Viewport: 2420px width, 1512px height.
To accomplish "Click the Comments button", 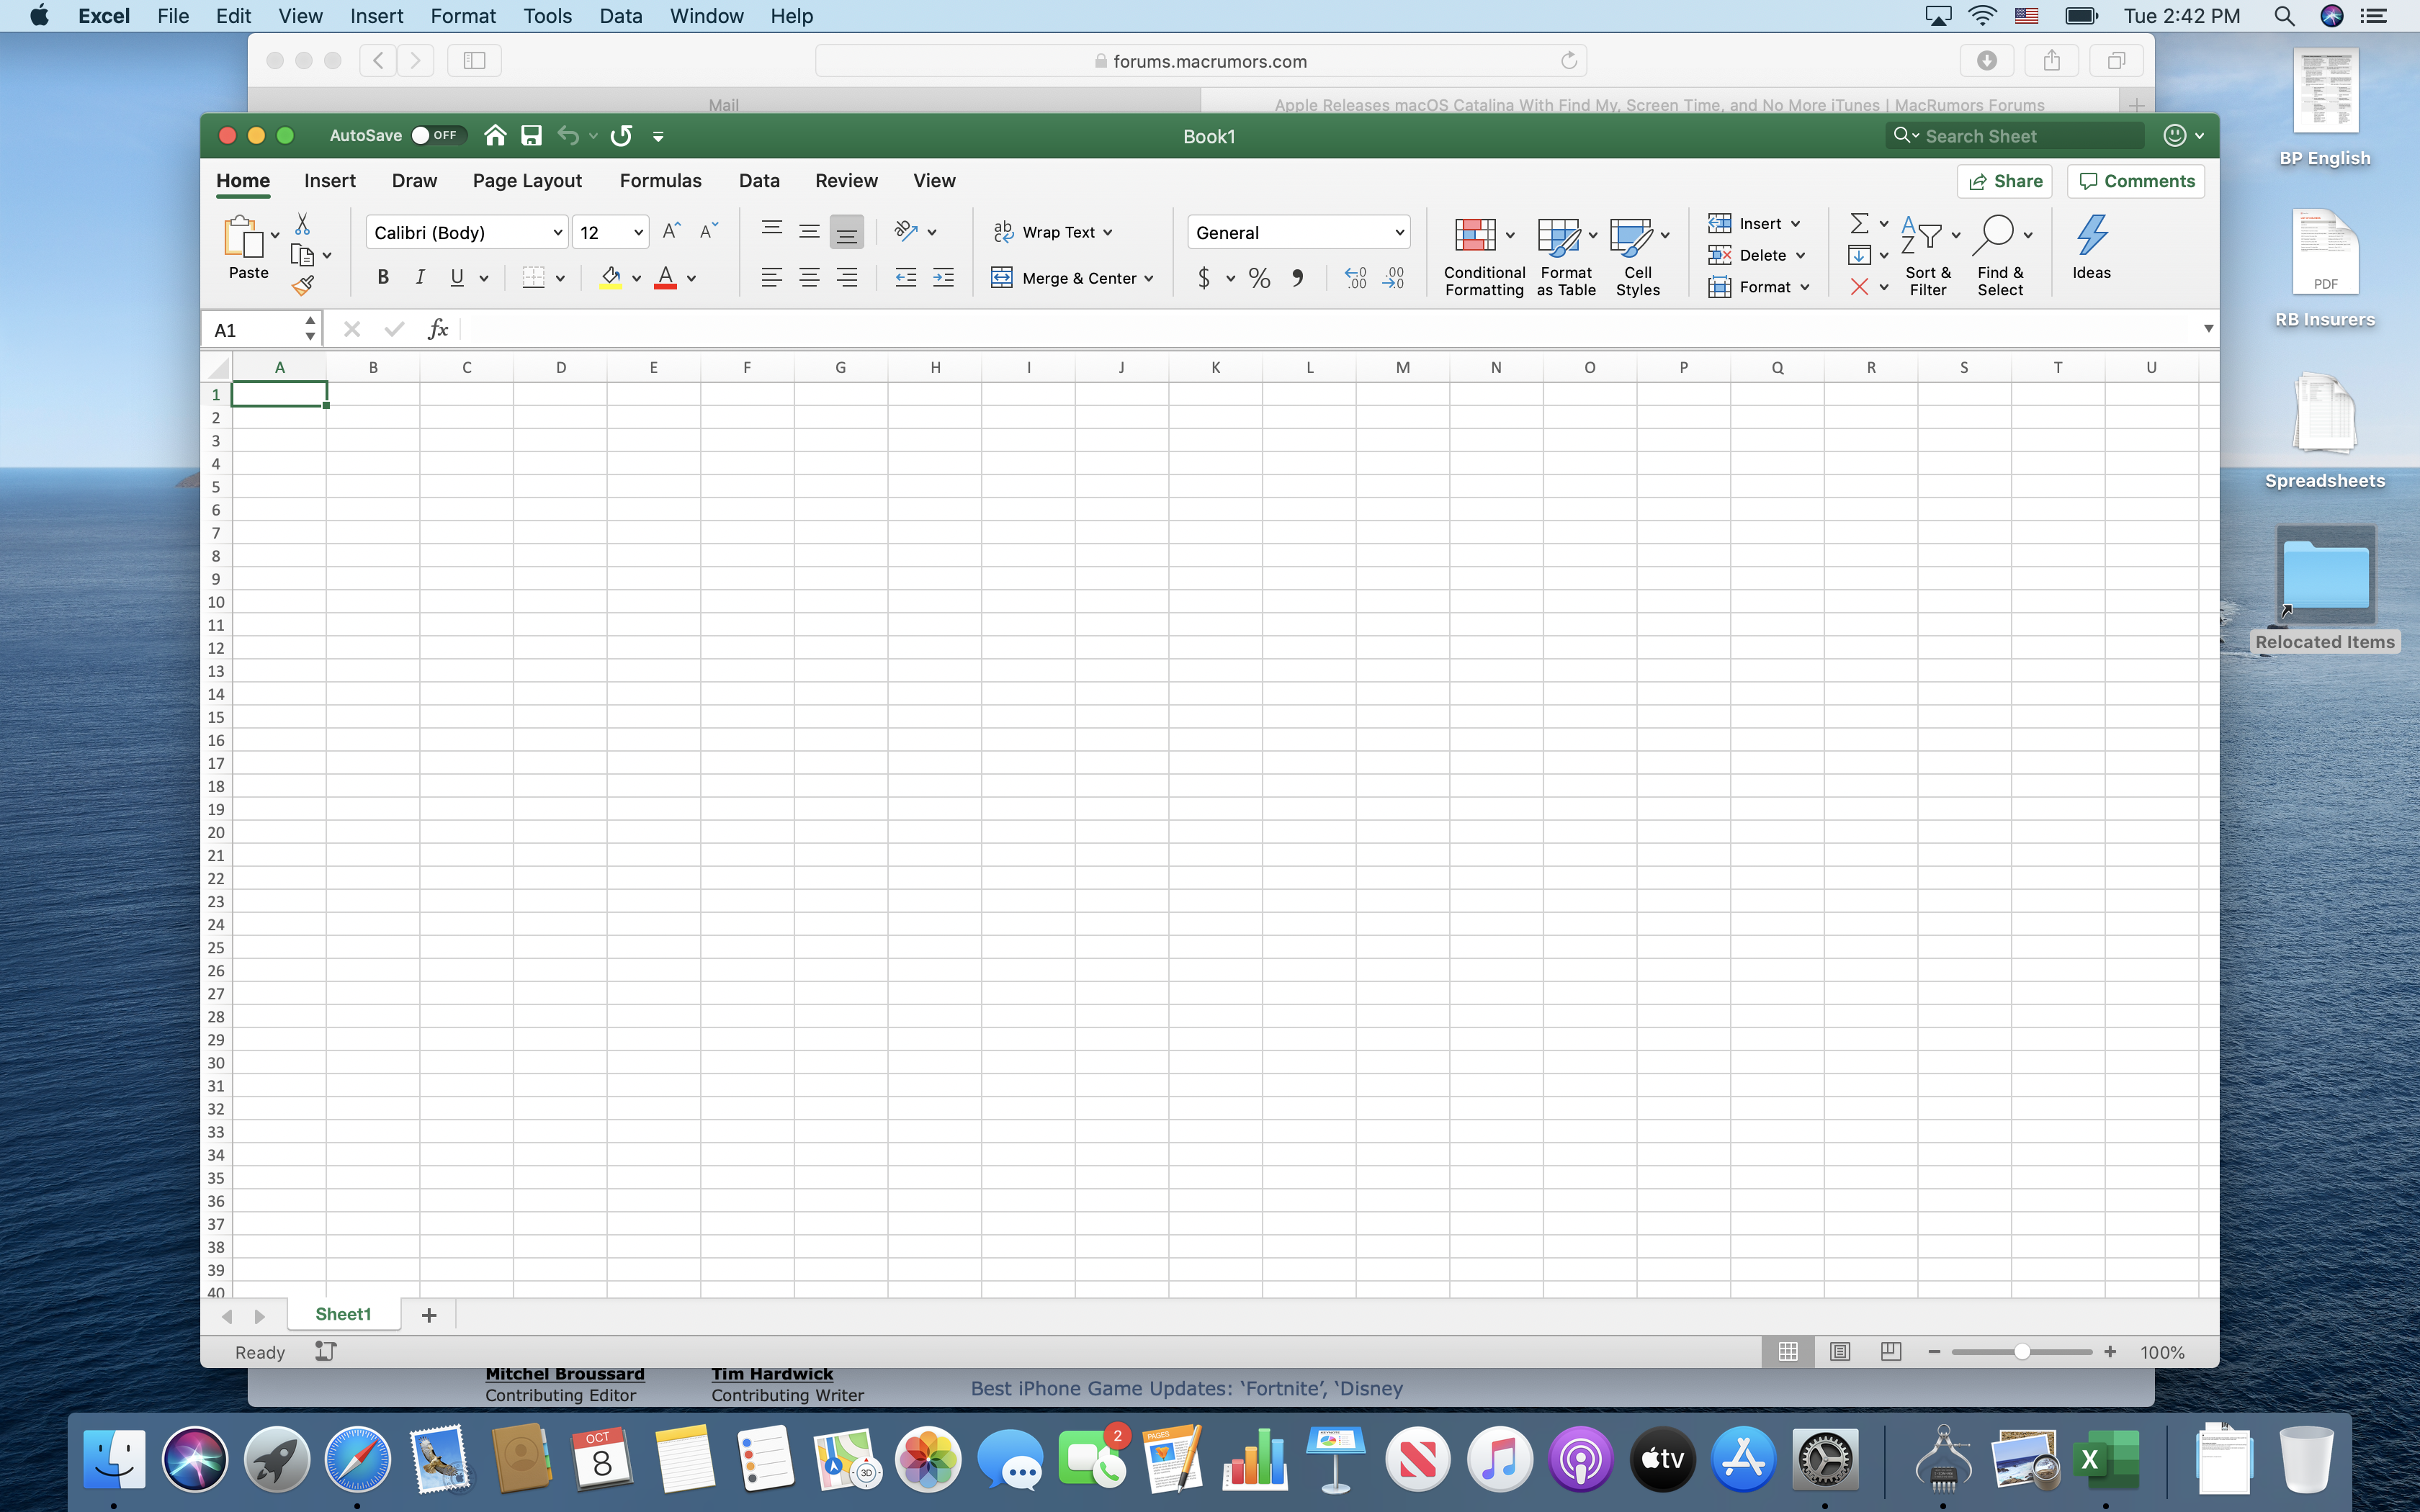I will [x=2136, y=181].
